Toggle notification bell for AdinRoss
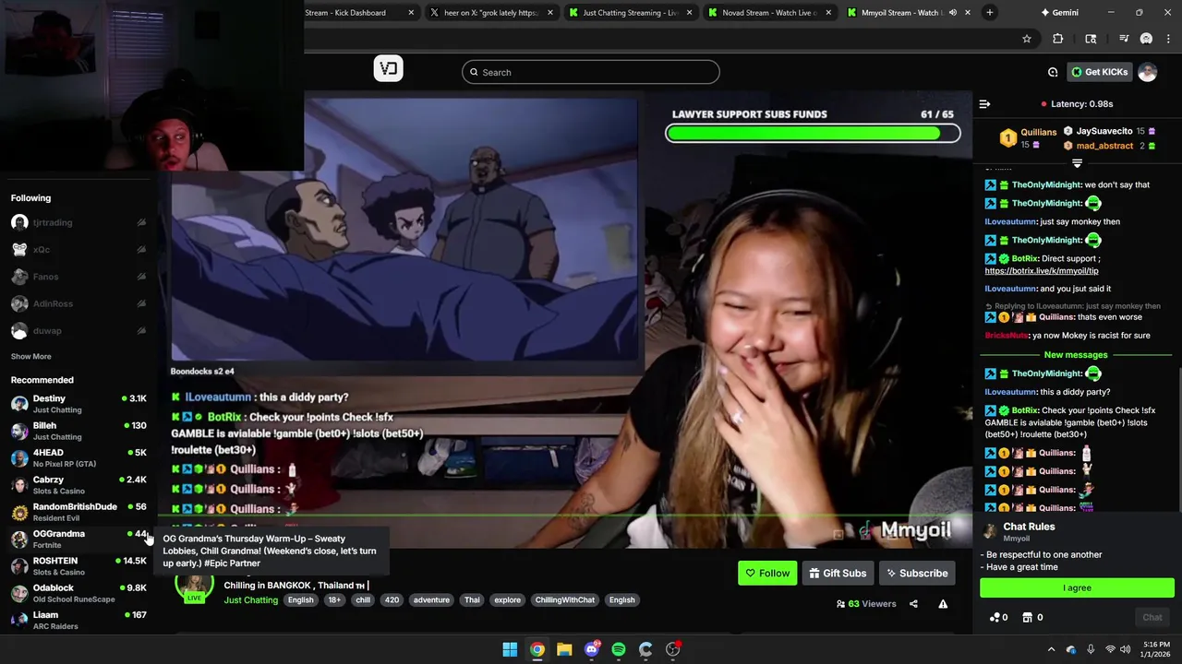Viewport: 1182px width, 664px height. (x=141, y=303)
